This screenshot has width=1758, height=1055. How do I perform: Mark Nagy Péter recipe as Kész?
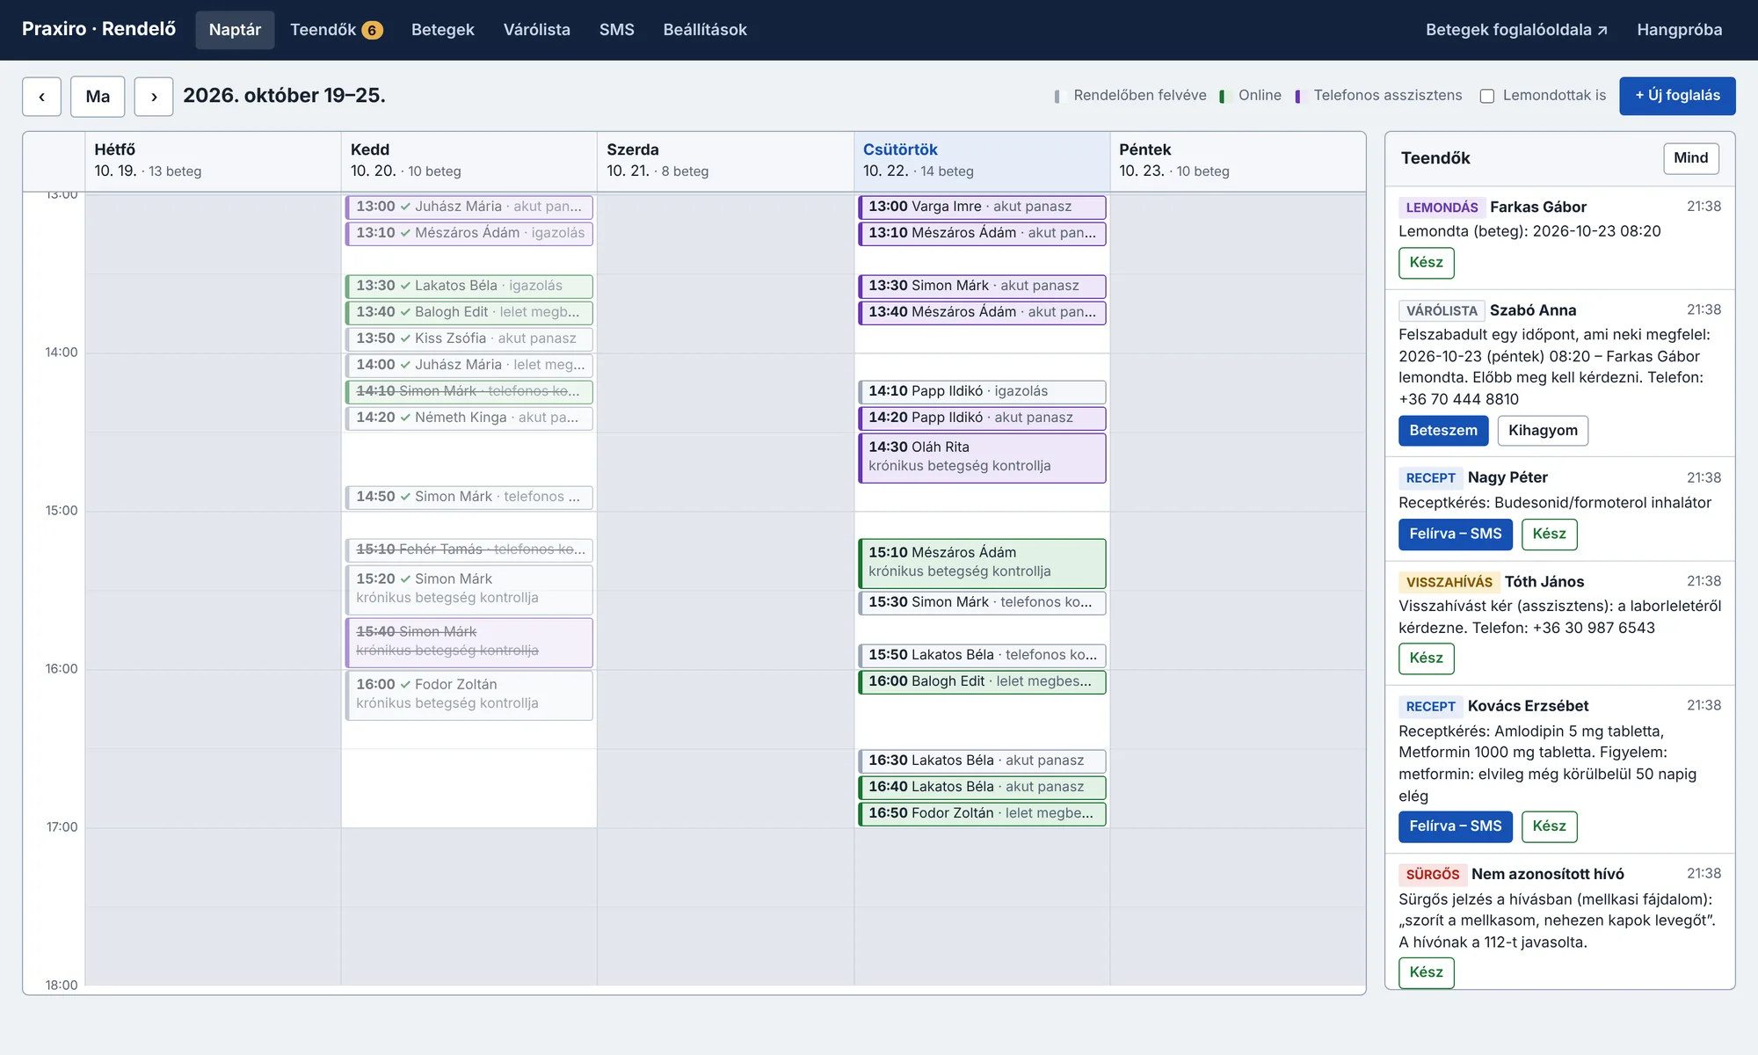point(1549,535)
